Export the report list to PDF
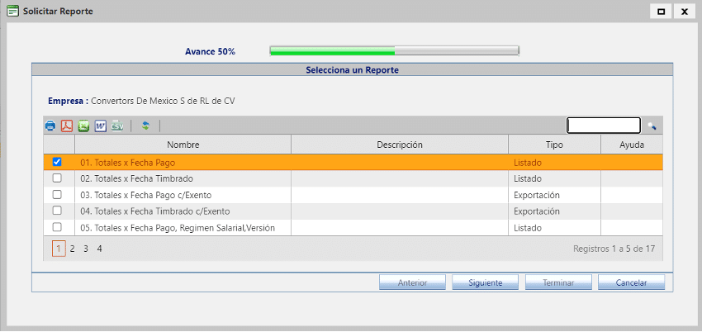This screenshot has width=702, height=332. point(67,126)
